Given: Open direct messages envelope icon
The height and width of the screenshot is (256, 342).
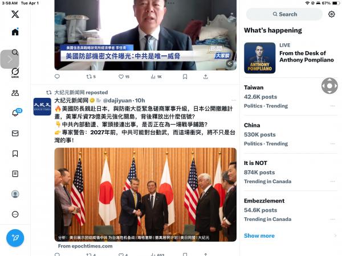Looking at the screenshot, I should click(15, 133).
